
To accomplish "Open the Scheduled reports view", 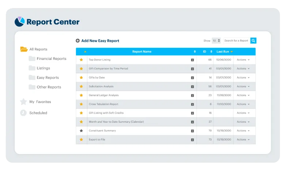I will pyautogui.click(x=38, y=113).
